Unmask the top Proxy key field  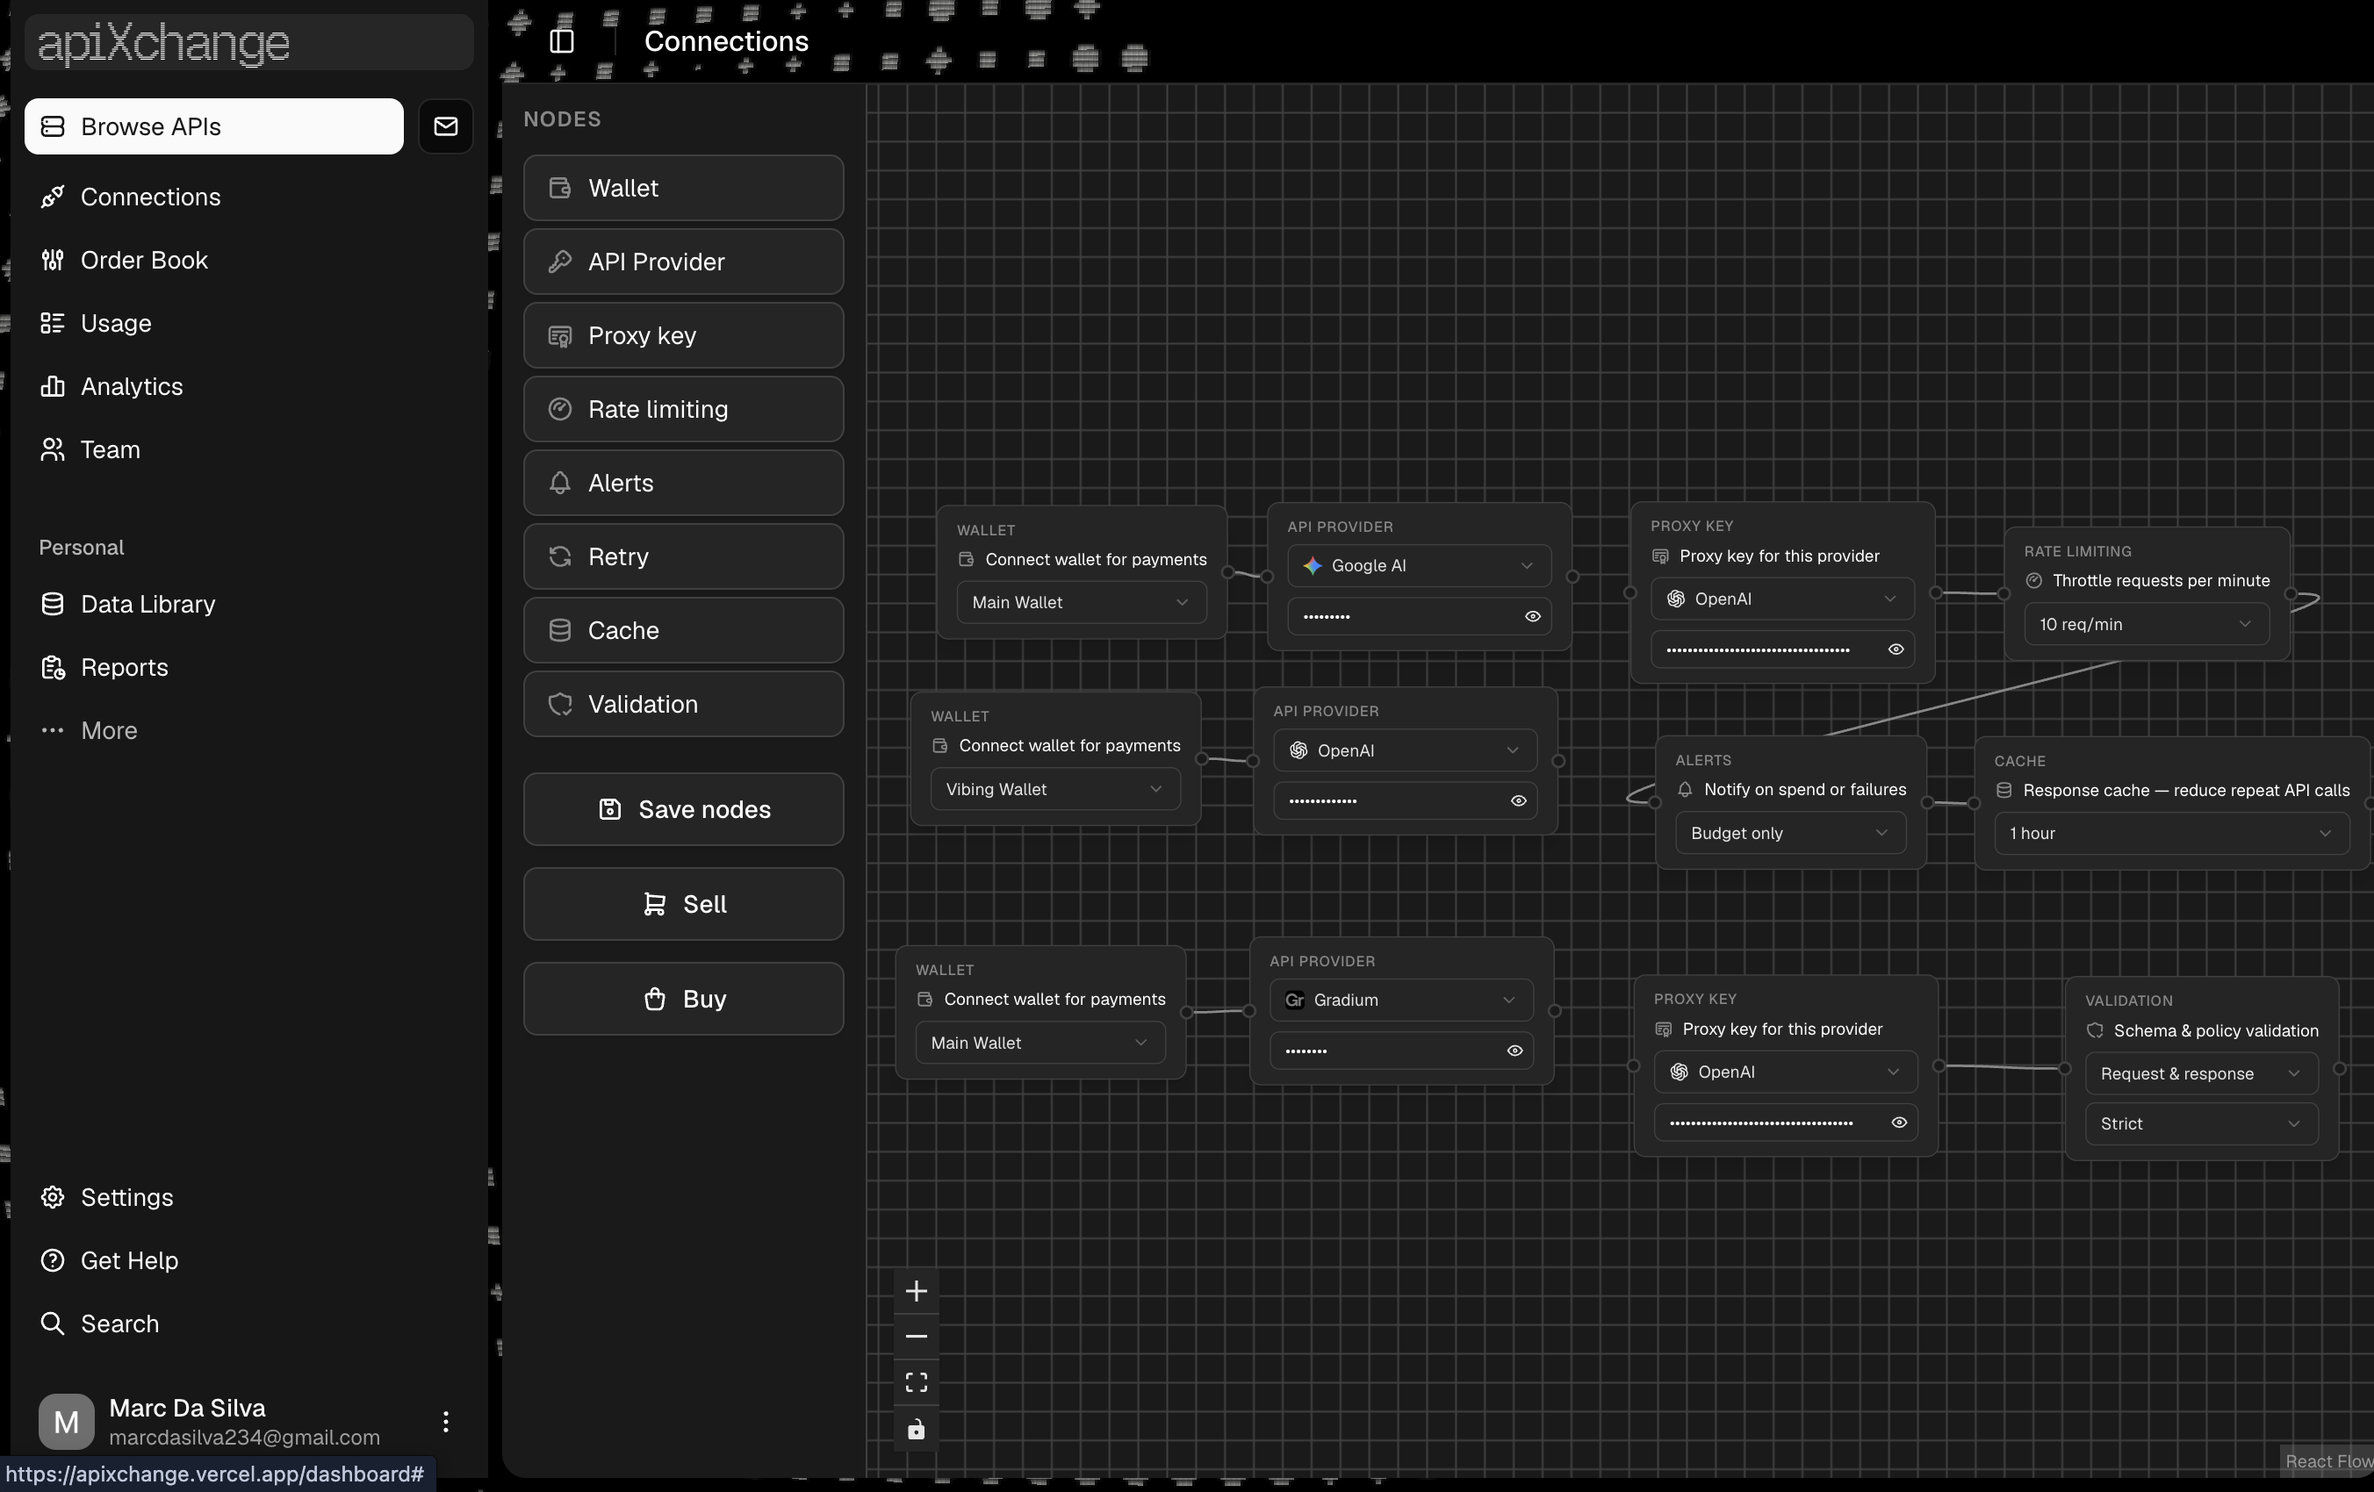point(1895,649)
